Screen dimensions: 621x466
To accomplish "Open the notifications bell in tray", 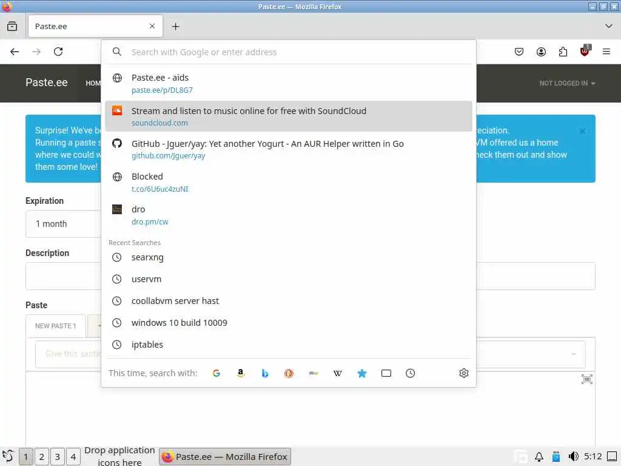I will pyautogui.click(x=539, y=457).
